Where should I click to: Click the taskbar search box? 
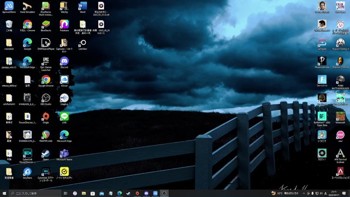pyautogui.click(x=35, y=193)
